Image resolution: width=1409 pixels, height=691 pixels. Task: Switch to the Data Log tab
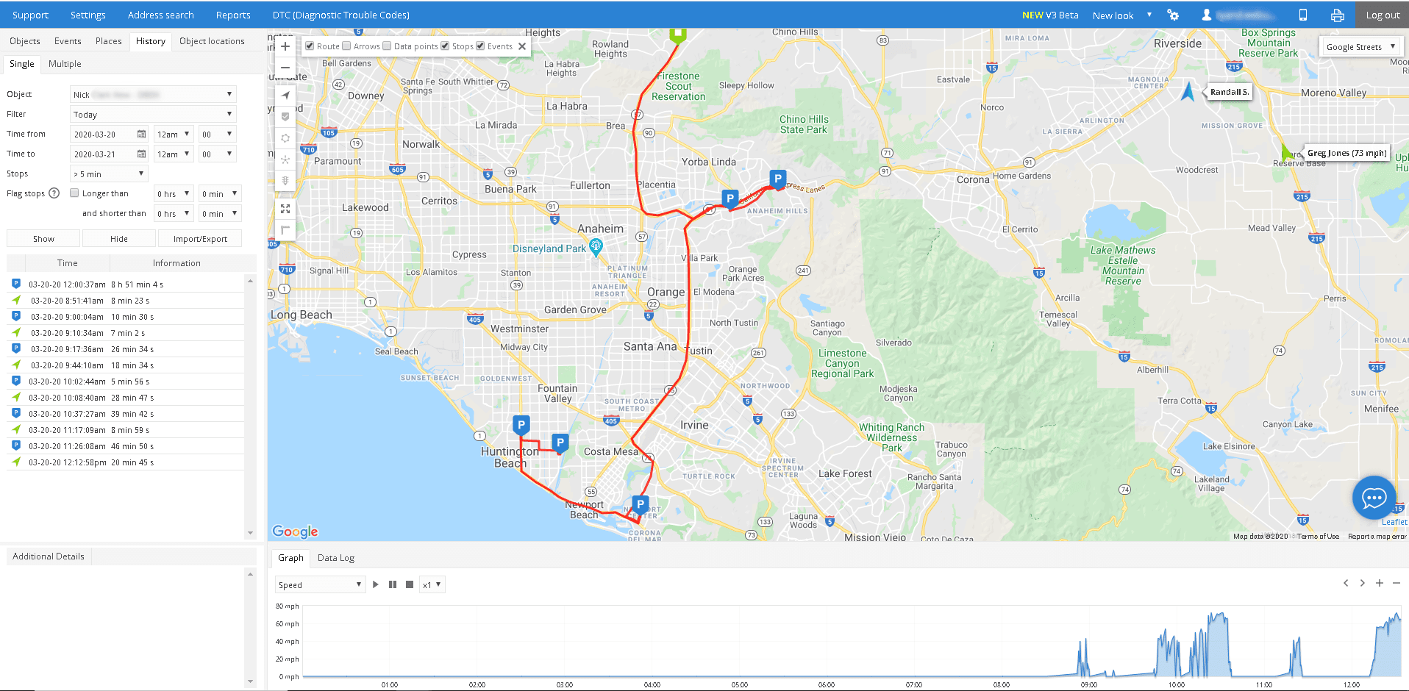tap(335, 557)
